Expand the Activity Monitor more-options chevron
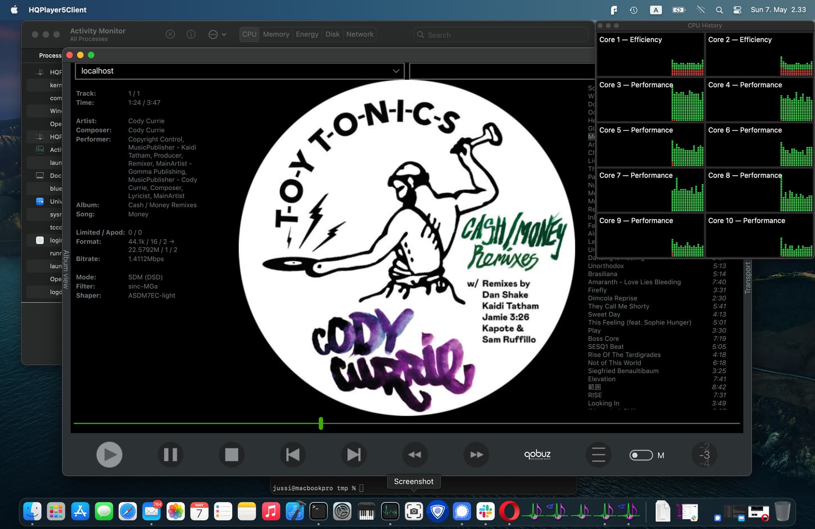815x529 pixels. [224, 34]
